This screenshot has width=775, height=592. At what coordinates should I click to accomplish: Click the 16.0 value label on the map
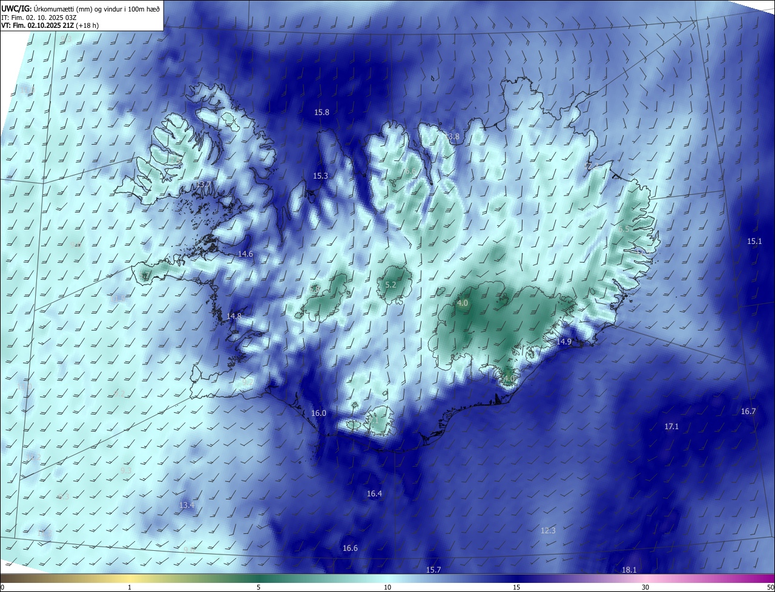pos(318,413)
